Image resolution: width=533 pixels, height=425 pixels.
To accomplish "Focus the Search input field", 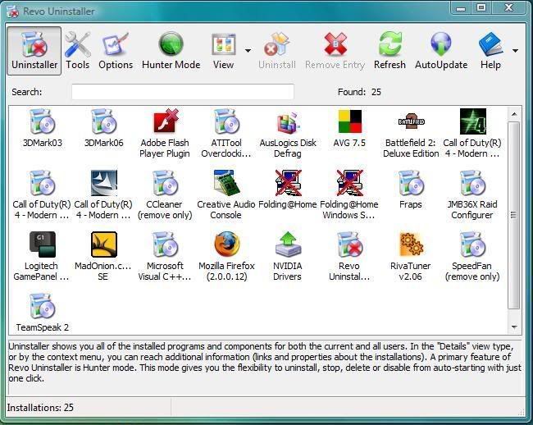I will (x=183, y=92).
